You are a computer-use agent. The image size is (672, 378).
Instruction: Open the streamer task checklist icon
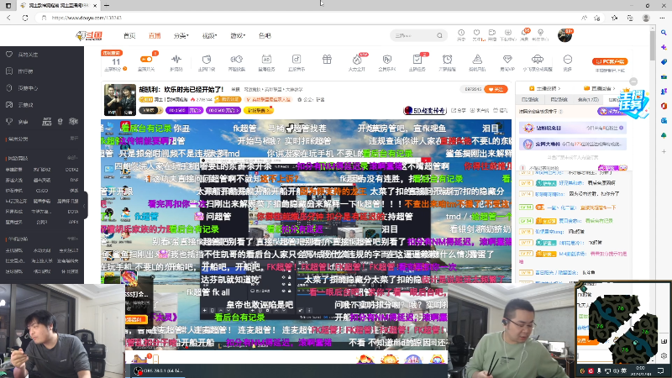tap(417, 59)
